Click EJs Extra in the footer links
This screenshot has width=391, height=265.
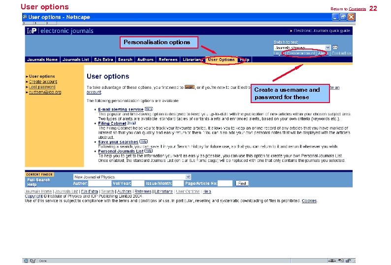[x=89, y=191]
